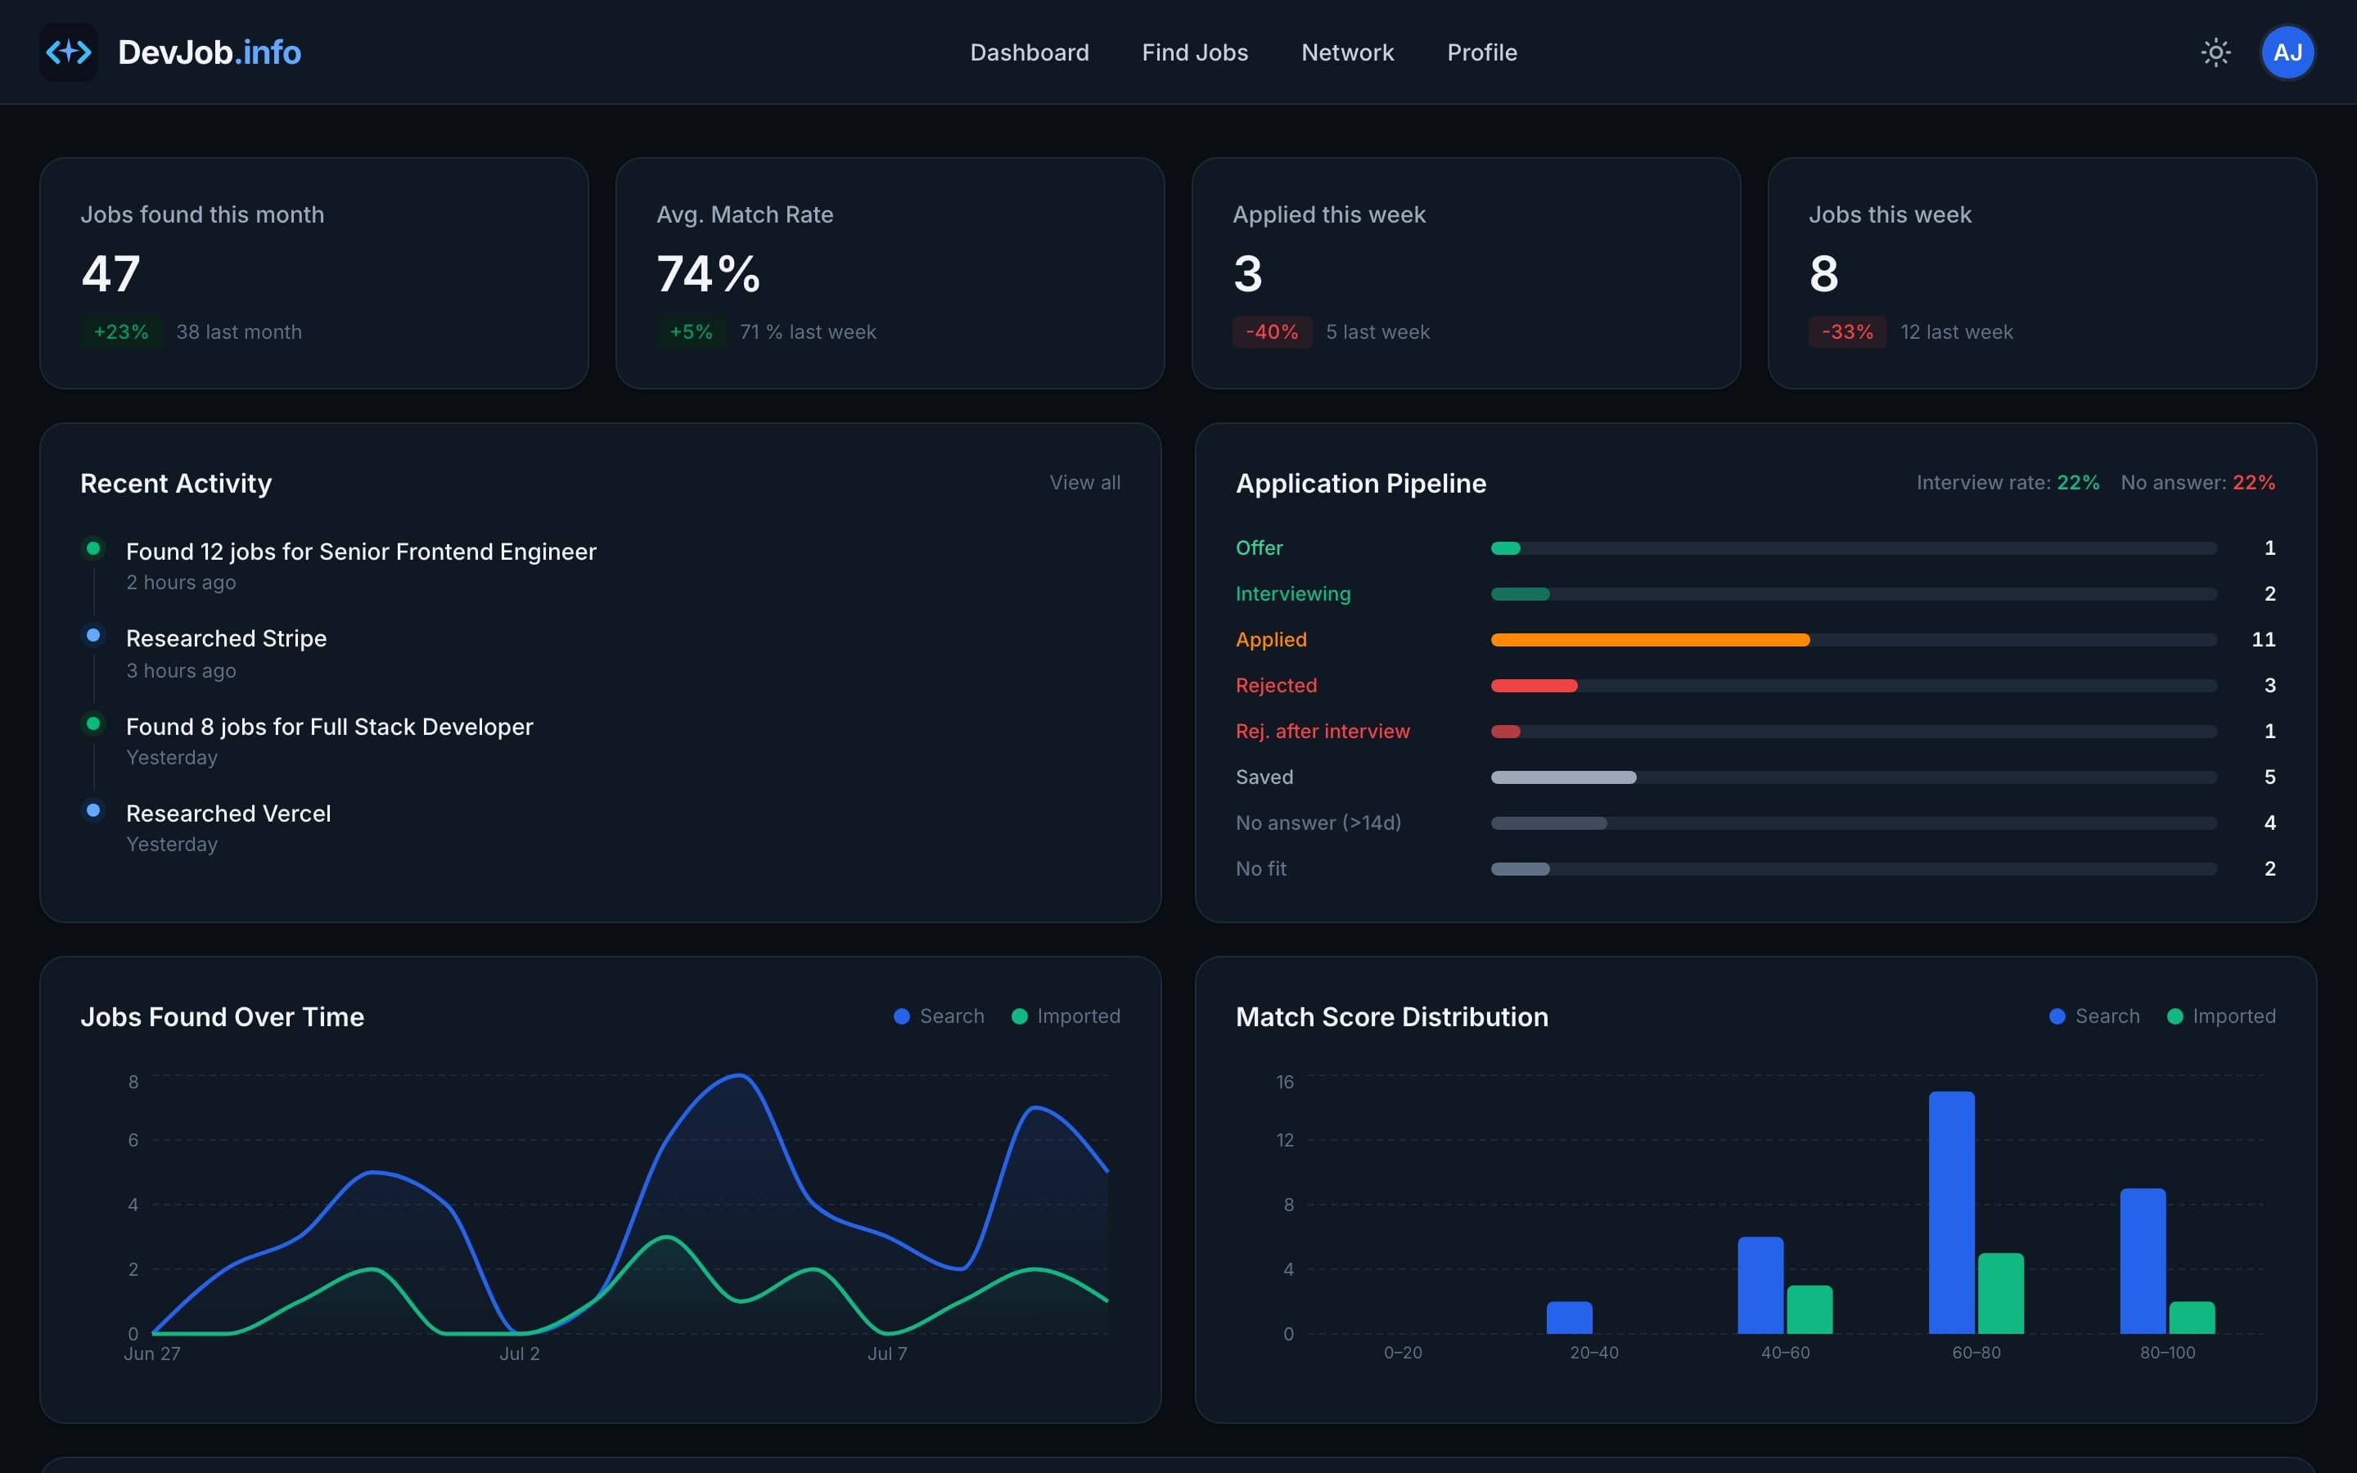Click the DevJob code brackets logo icon
This screenshot has height=1473, width=2357.
68,52
